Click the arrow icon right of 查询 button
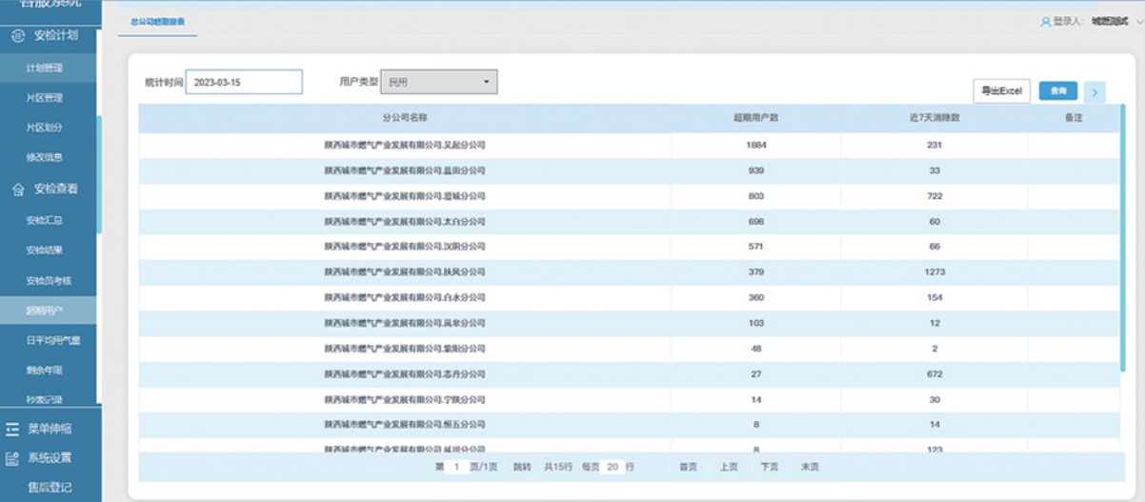The image size is (1145, 502). click(1095, 91)
